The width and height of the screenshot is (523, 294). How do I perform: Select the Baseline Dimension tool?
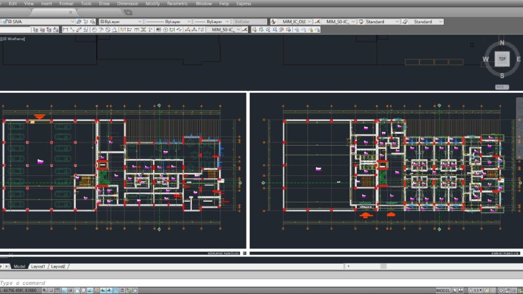tap(129, 30)
